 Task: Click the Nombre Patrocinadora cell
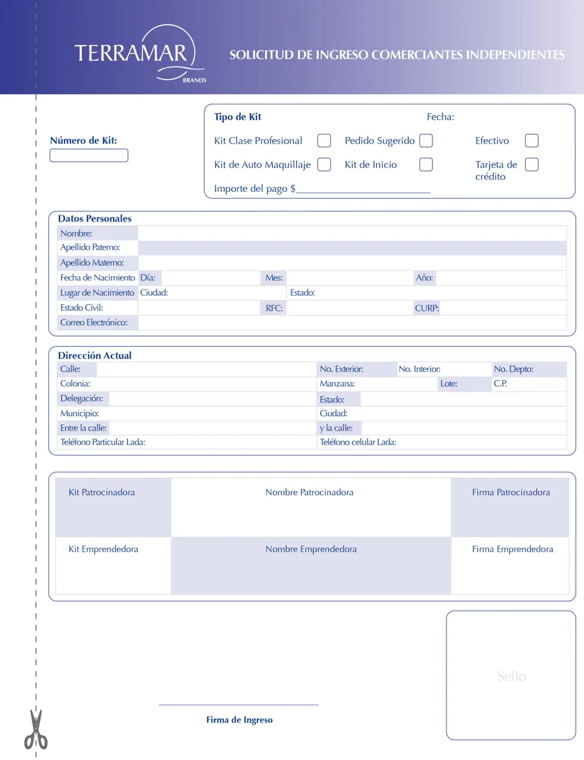[311, 507]
